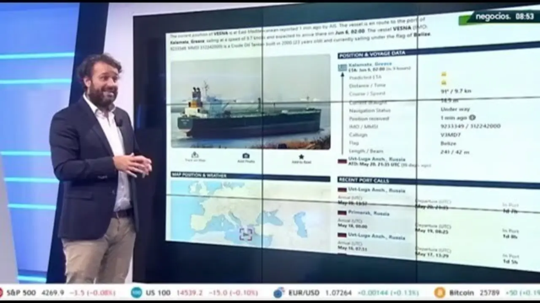Screen dimensions: 540x303
Task: Click the lock icon in the Predicted ETA row
Action: pyautogui.click(x=443, y=74)
